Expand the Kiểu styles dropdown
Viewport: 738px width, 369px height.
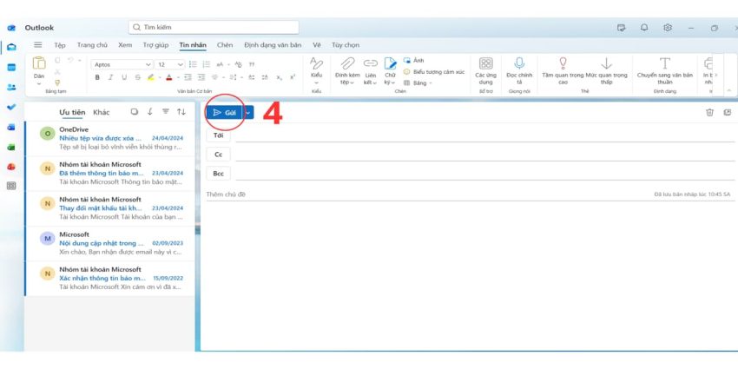pyautogui.click(x=316, y=82)
